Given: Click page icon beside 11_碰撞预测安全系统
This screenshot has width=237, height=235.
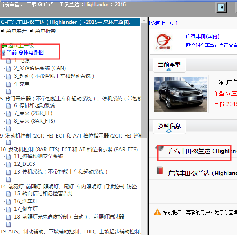Looking at the screenshot, I should click(9, 156).
